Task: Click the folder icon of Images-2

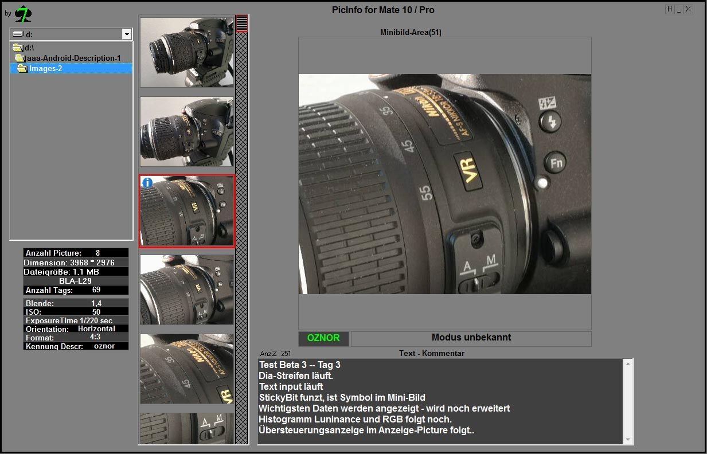Action: 22,68
